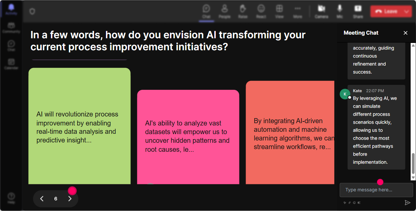Leave the meeting with the red button
Screen dimensions: 416x211
[386, 11]
